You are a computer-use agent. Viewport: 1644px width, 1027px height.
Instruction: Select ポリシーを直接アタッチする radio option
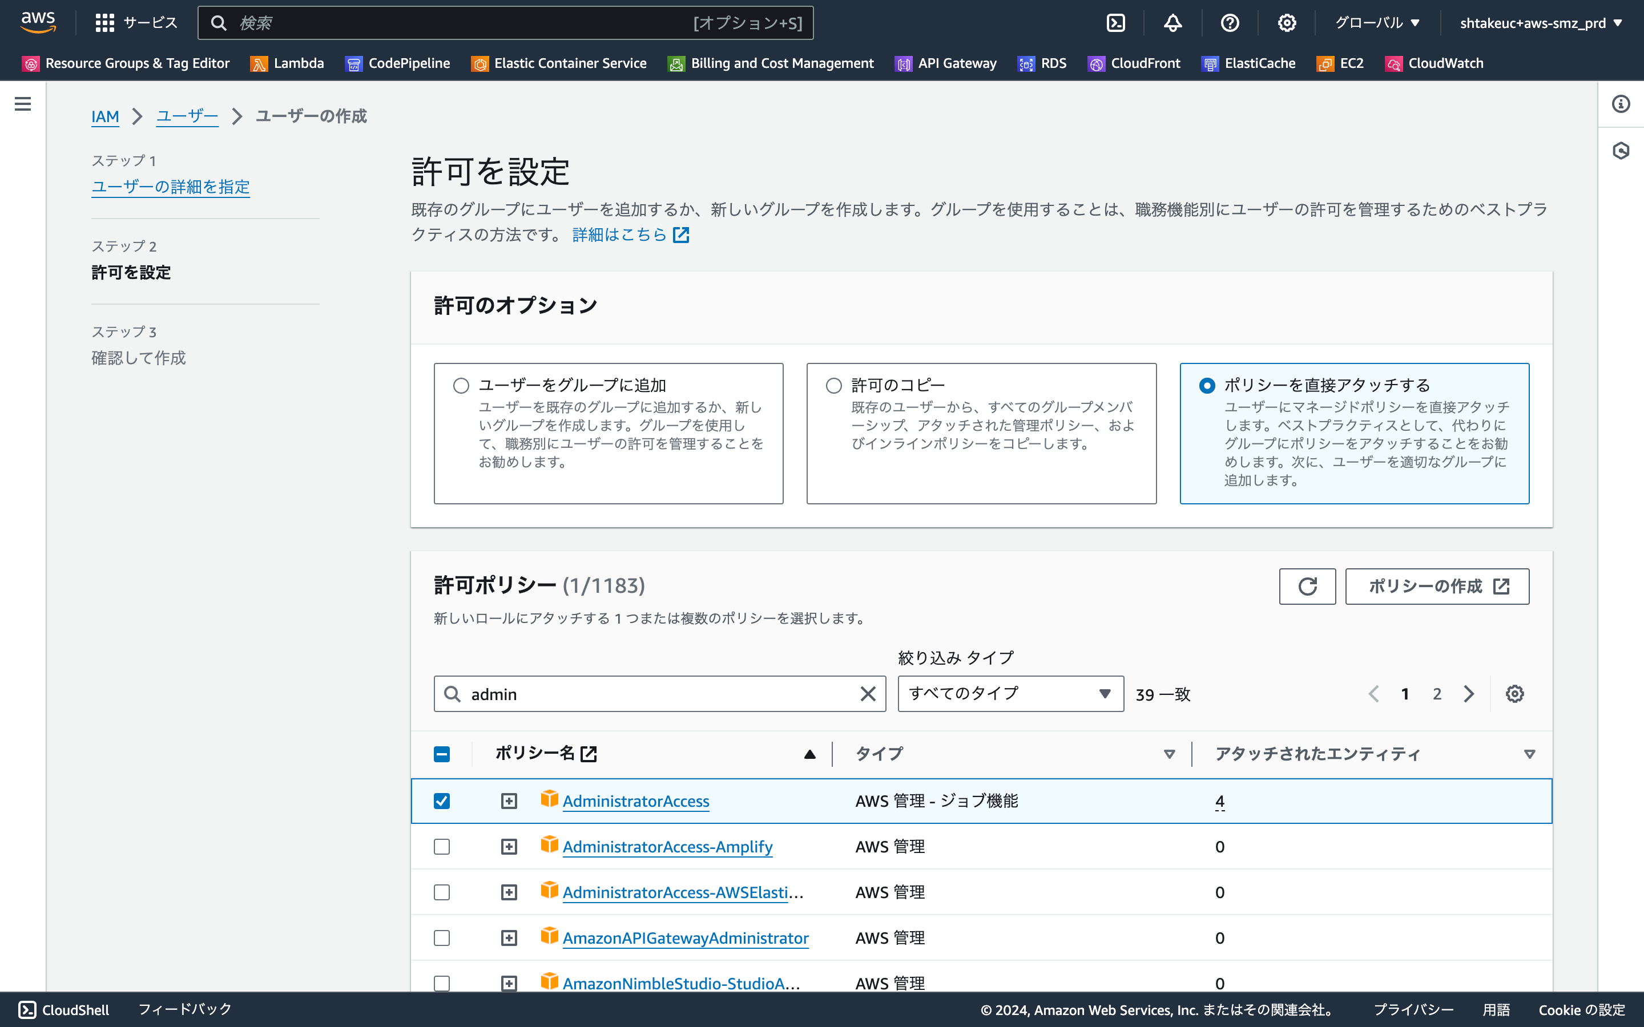click(x=1207, y=386)
